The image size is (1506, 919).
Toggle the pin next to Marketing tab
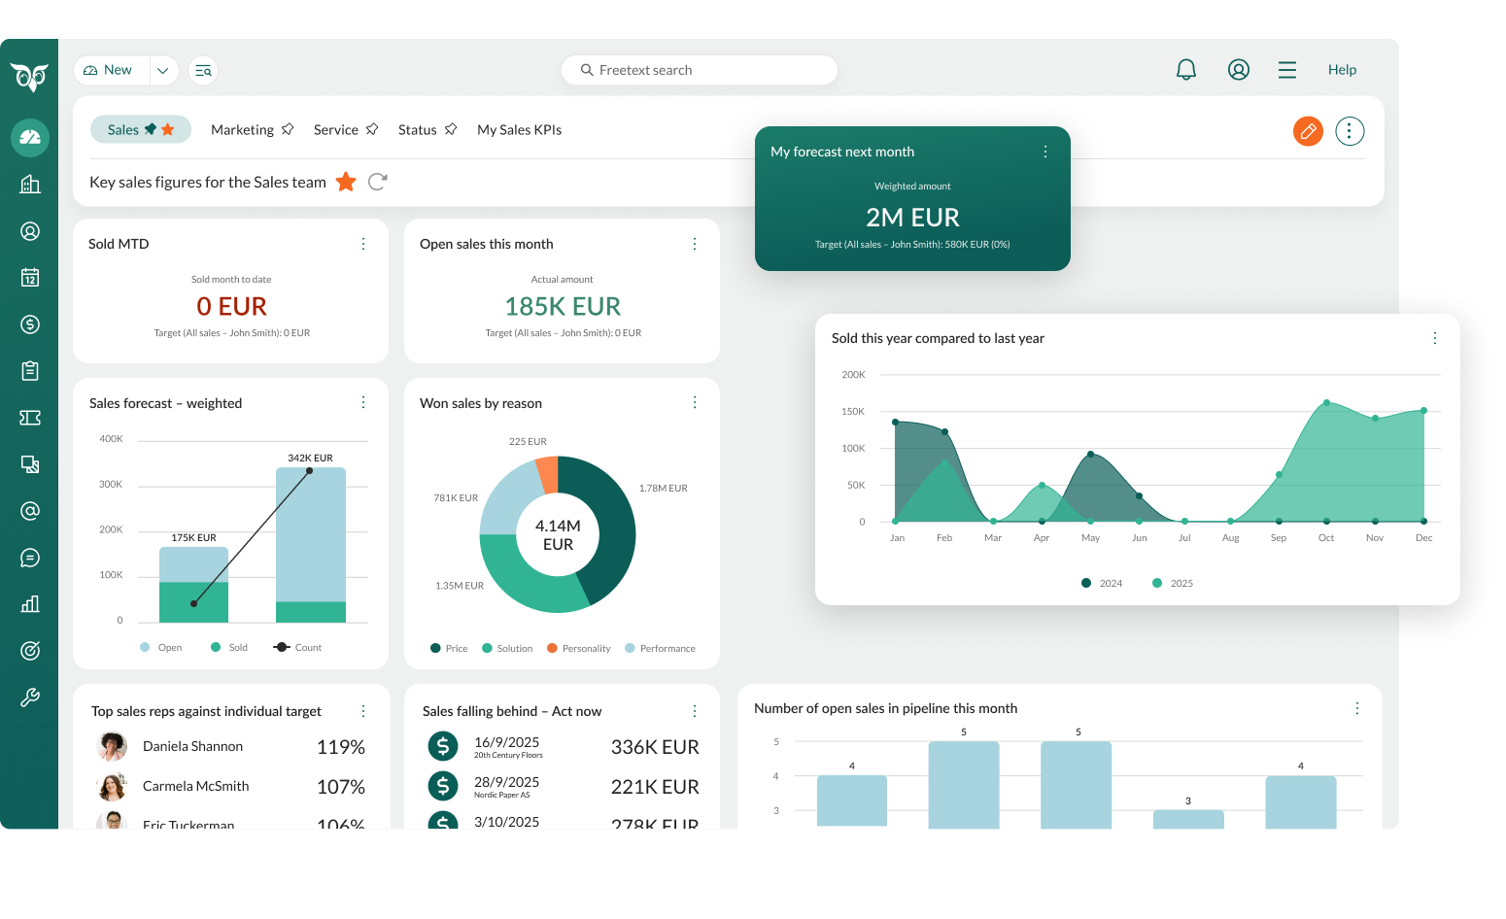(288, 130)
